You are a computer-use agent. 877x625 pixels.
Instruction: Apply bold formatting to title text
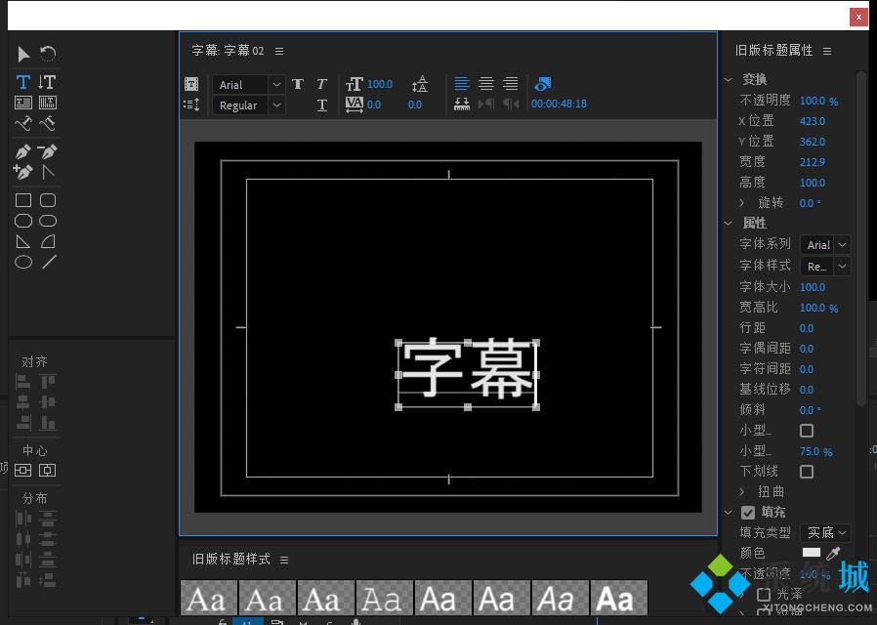click(297, 84)
